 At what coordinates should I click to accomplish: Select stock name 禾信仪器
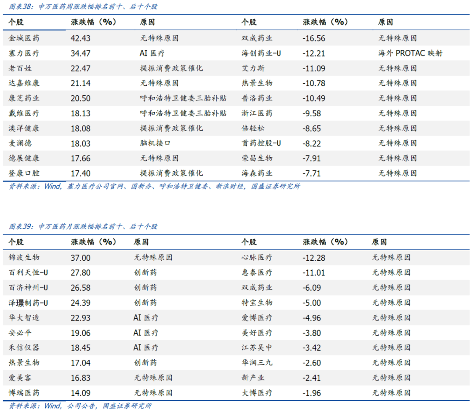click(24, 348)
